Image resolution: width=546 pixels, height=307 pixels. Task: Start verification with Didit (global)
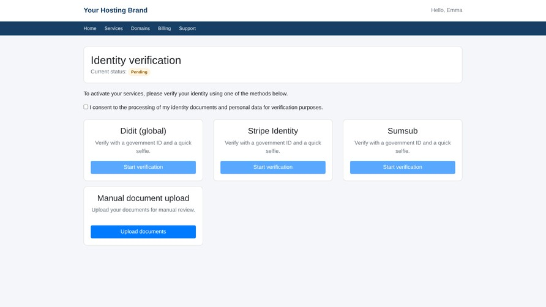pos(143,167)
